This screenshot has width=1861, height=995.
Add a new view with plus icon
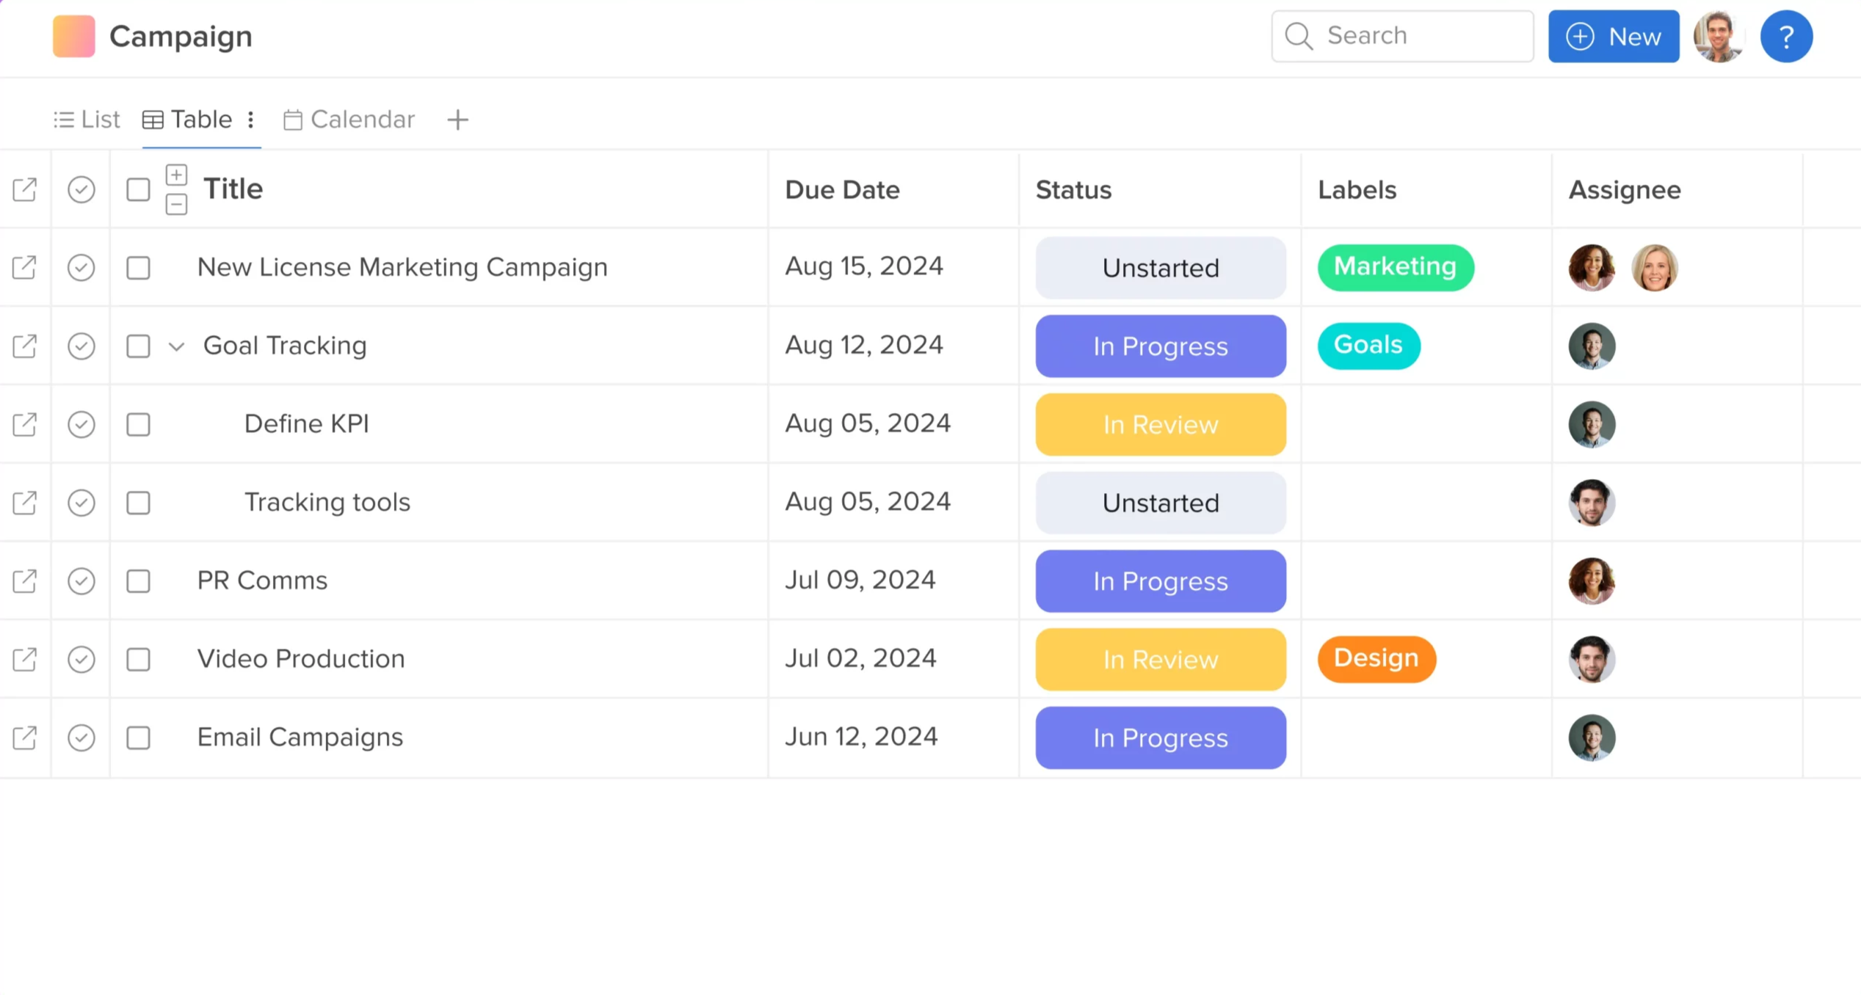coord(457,120)
